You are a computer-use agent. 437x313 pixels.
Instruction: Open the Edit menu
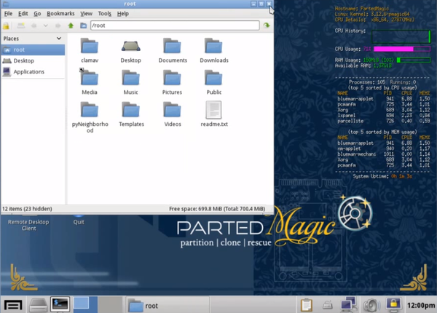(x=23, y=13)
